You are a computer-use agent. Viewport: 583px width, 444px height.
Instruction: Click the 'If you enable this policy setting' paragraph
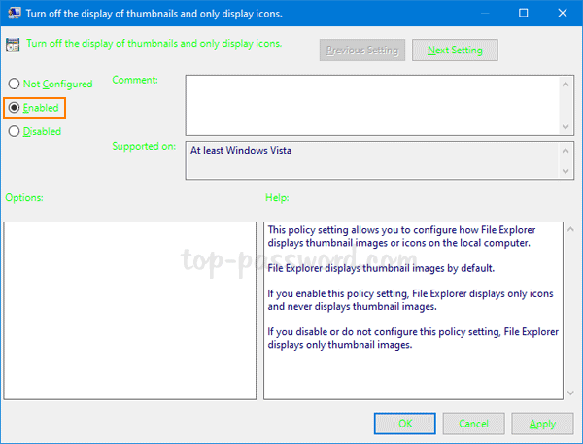(410, 300)
